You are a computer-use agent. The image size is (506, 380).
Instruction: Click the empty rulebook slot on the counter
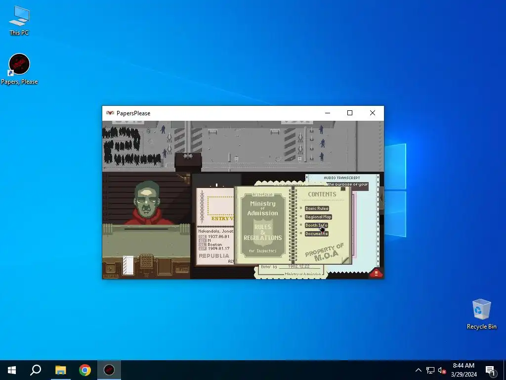point(165,267)
